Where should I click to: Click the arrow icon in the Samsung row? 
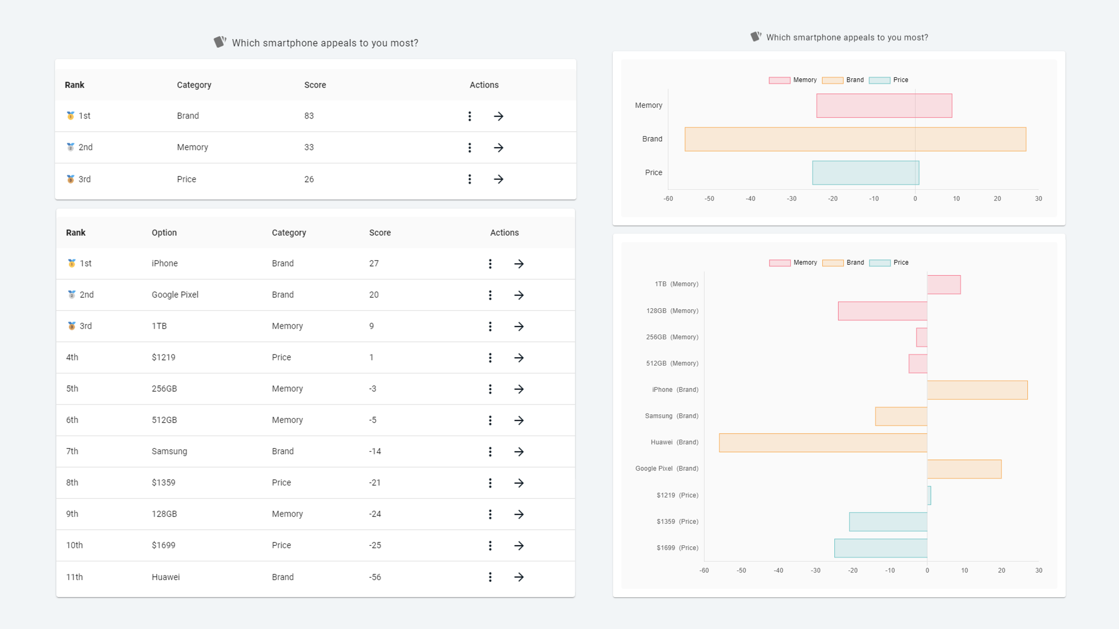point(519,451)
